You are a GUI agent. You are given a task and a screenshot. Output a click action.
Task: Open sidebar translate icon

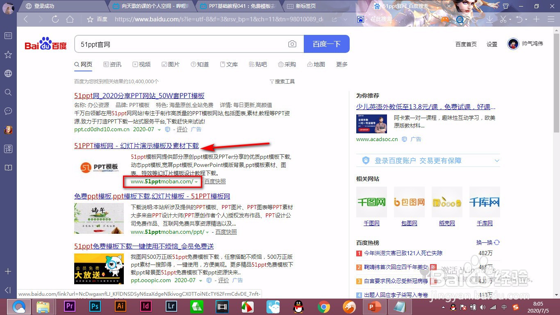pyautogui.click(x=8, y=149)
